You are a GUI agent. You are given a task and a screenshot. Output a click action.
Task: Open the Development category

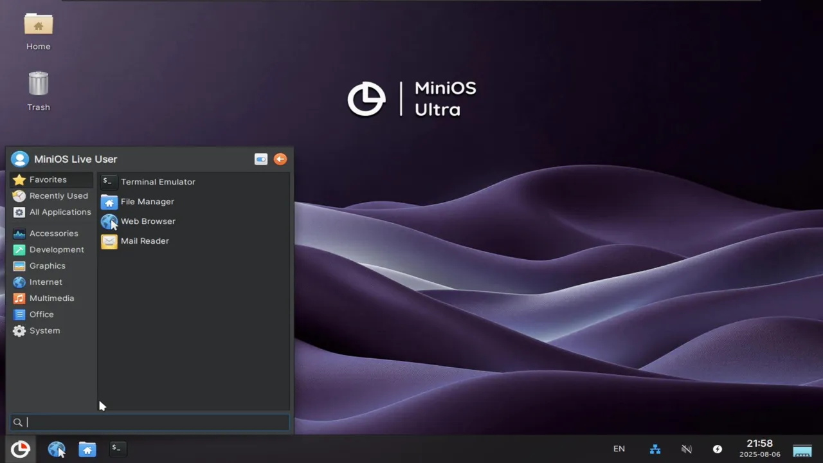pyautogui.click(x=51, y=250)
